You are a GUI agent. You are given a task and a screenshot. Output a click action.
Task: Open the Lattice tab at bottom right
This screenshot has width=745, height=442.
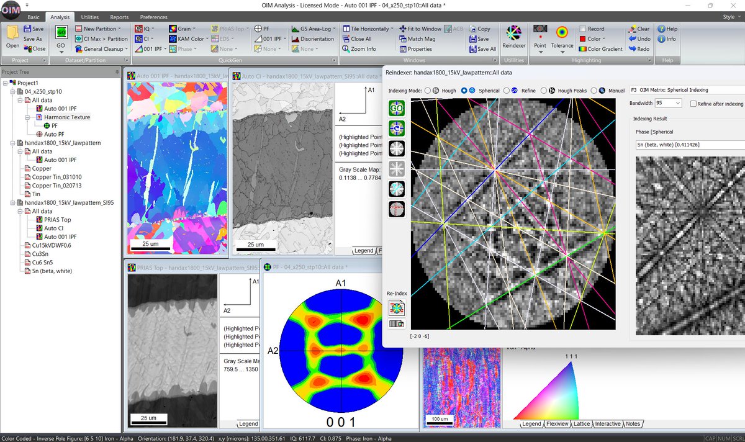(x=581, y=423)
